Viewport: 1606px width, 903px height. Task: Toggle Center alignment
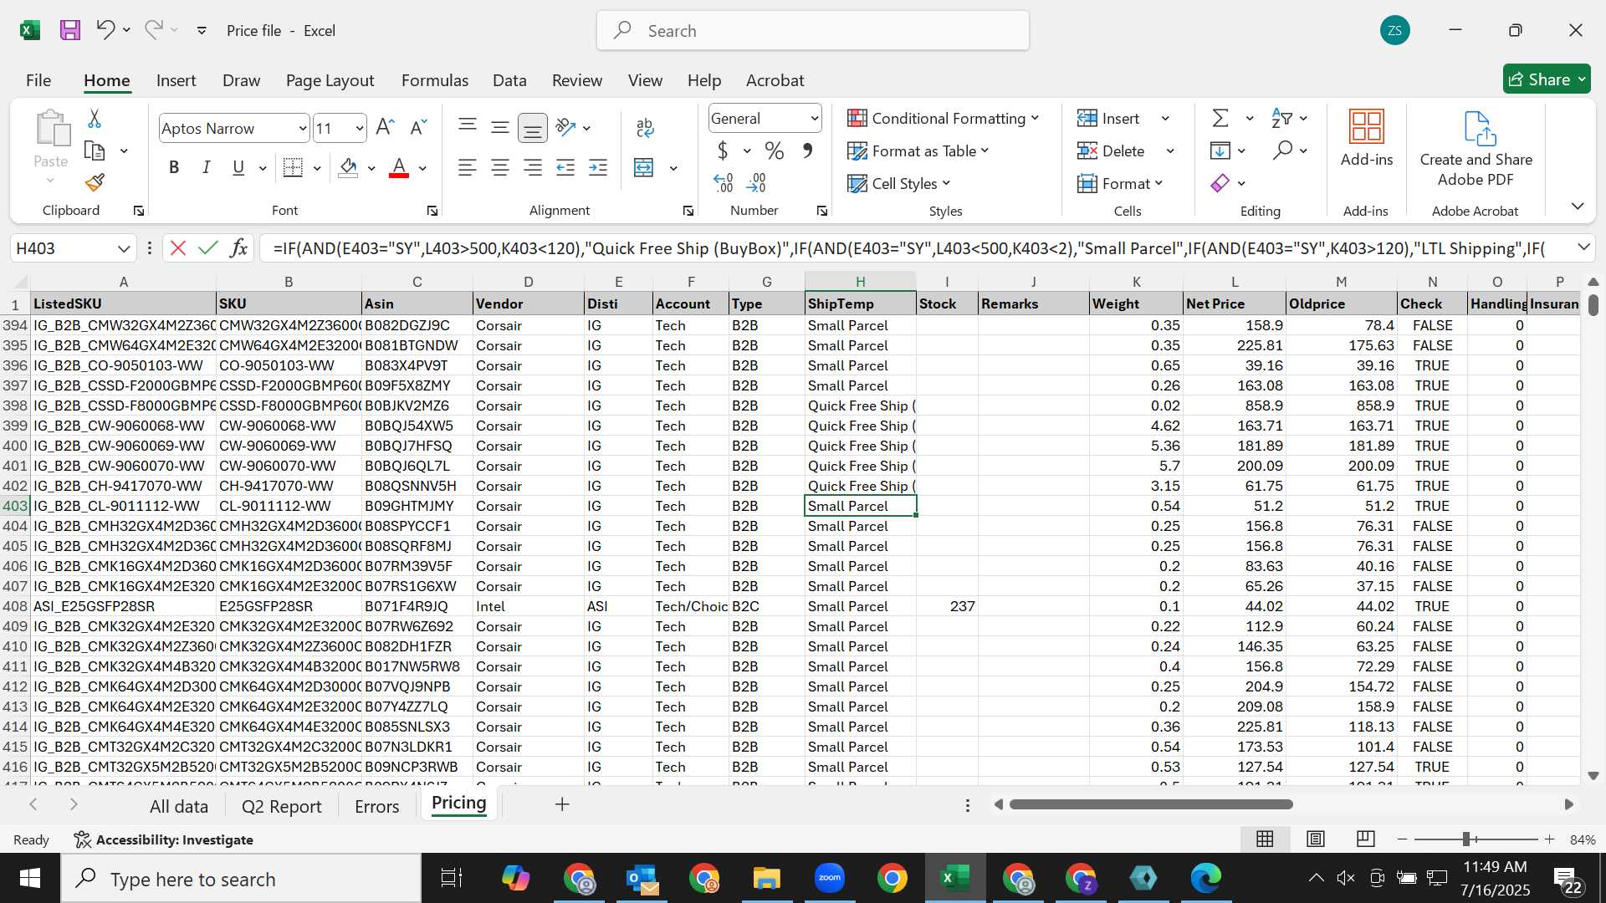click(500, 167)
